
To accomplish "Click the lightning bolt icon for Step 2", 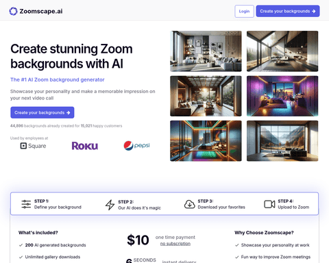I will (110, 205).
